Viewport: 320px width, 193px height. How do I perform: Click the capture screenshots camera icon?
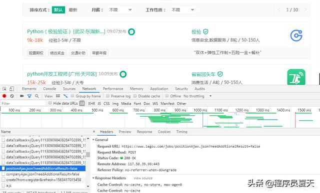(x=21, y=96)
